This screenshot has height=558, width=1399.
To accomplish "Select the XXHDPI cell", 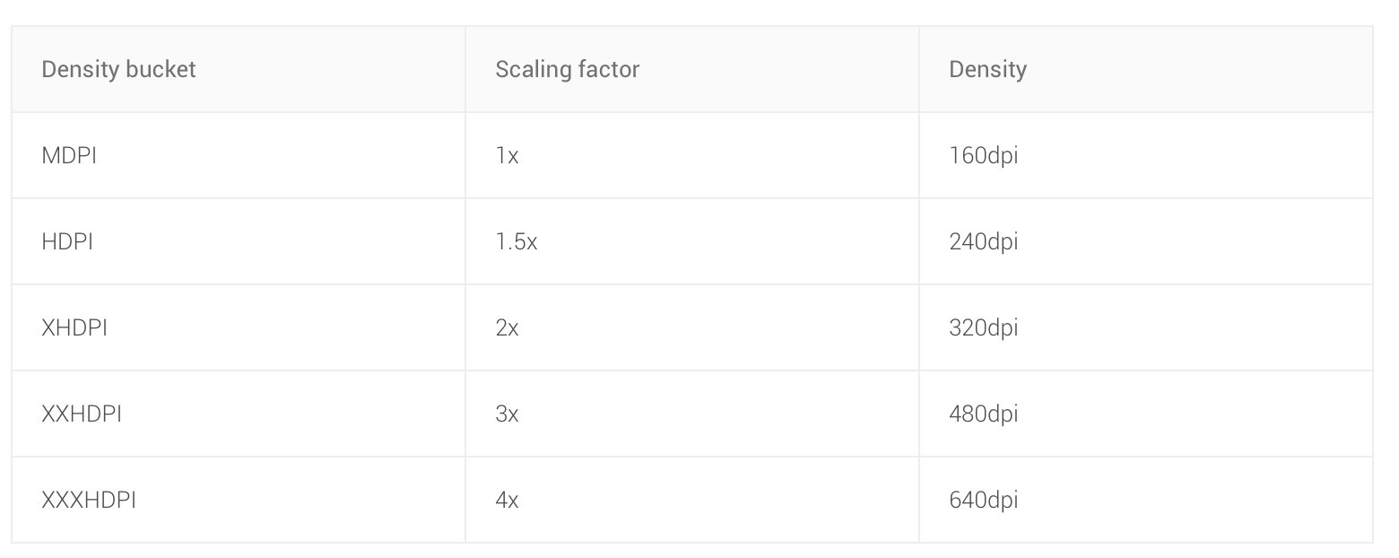I will [239, 414].
